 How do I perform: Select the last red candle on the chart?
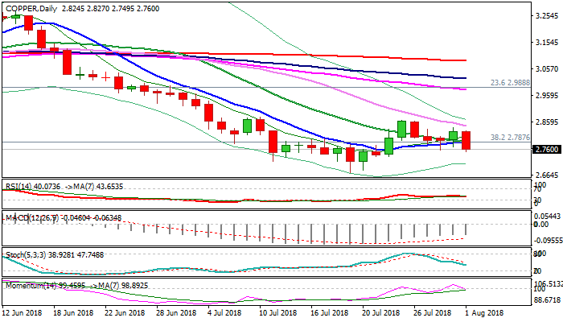point(467,140)
